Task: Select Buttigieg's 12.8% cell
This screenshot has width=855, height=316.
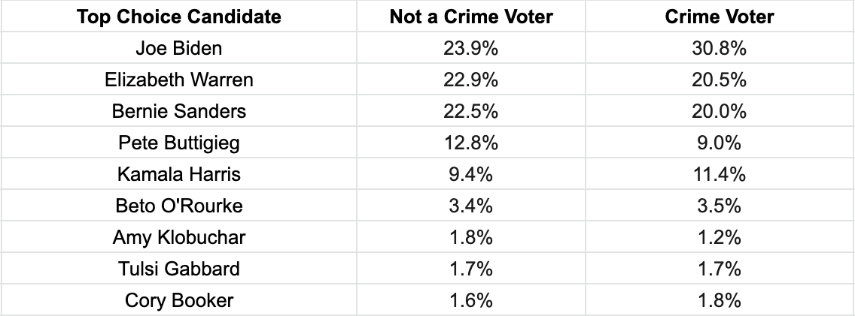Action: pos(471,143)
